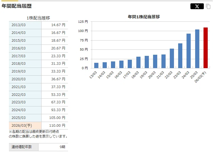
Task: Select the 2021/03 year cell
Action: coord(25,87)
